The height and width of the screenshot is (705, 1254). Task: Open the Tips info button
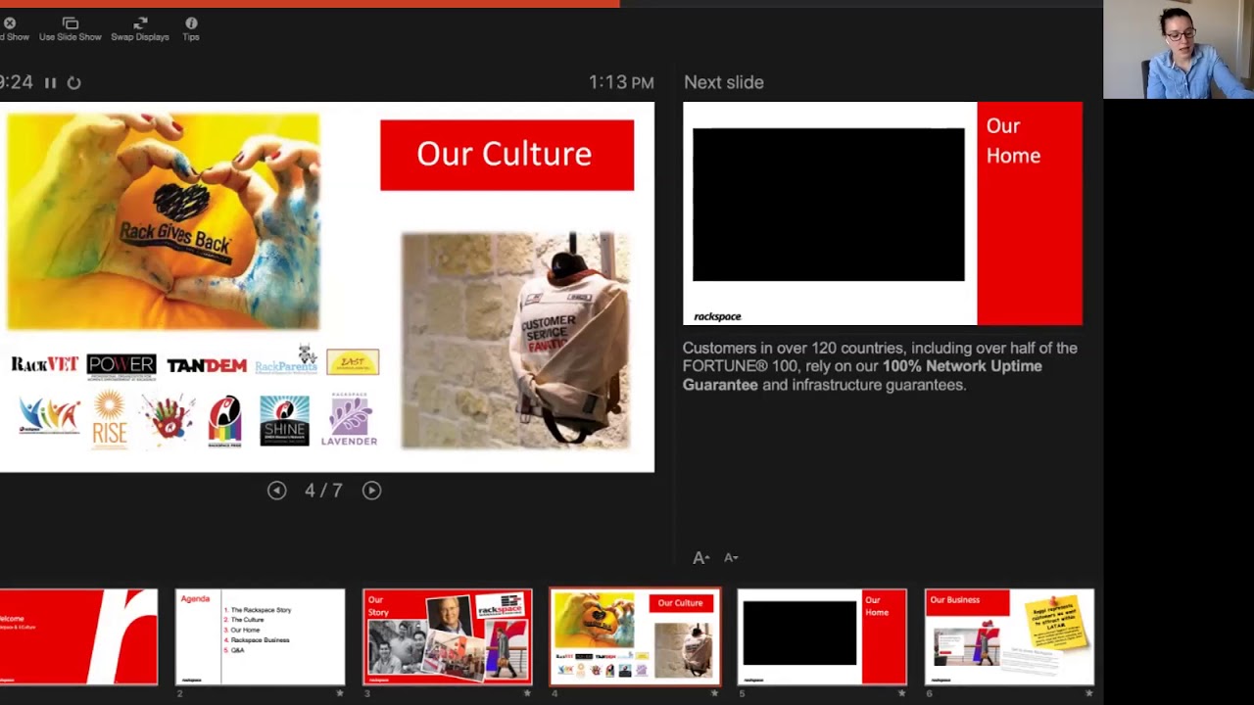click(x=191, y=28)
